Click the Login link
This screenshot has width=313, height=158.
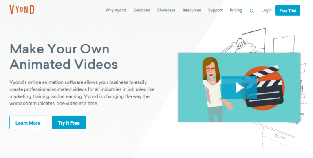[267, 10]
